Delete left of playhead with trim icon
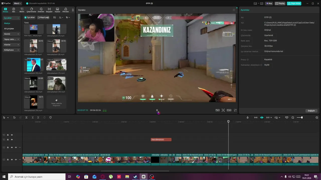This screenshot has height=180, width=321. [x=32, y=117]
